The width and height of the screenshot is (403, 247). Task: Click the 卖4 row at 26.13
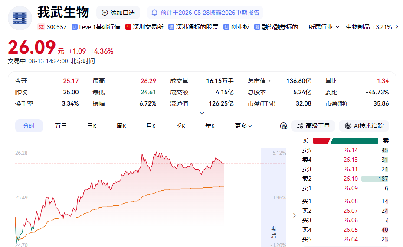click(x=345, y=160)
